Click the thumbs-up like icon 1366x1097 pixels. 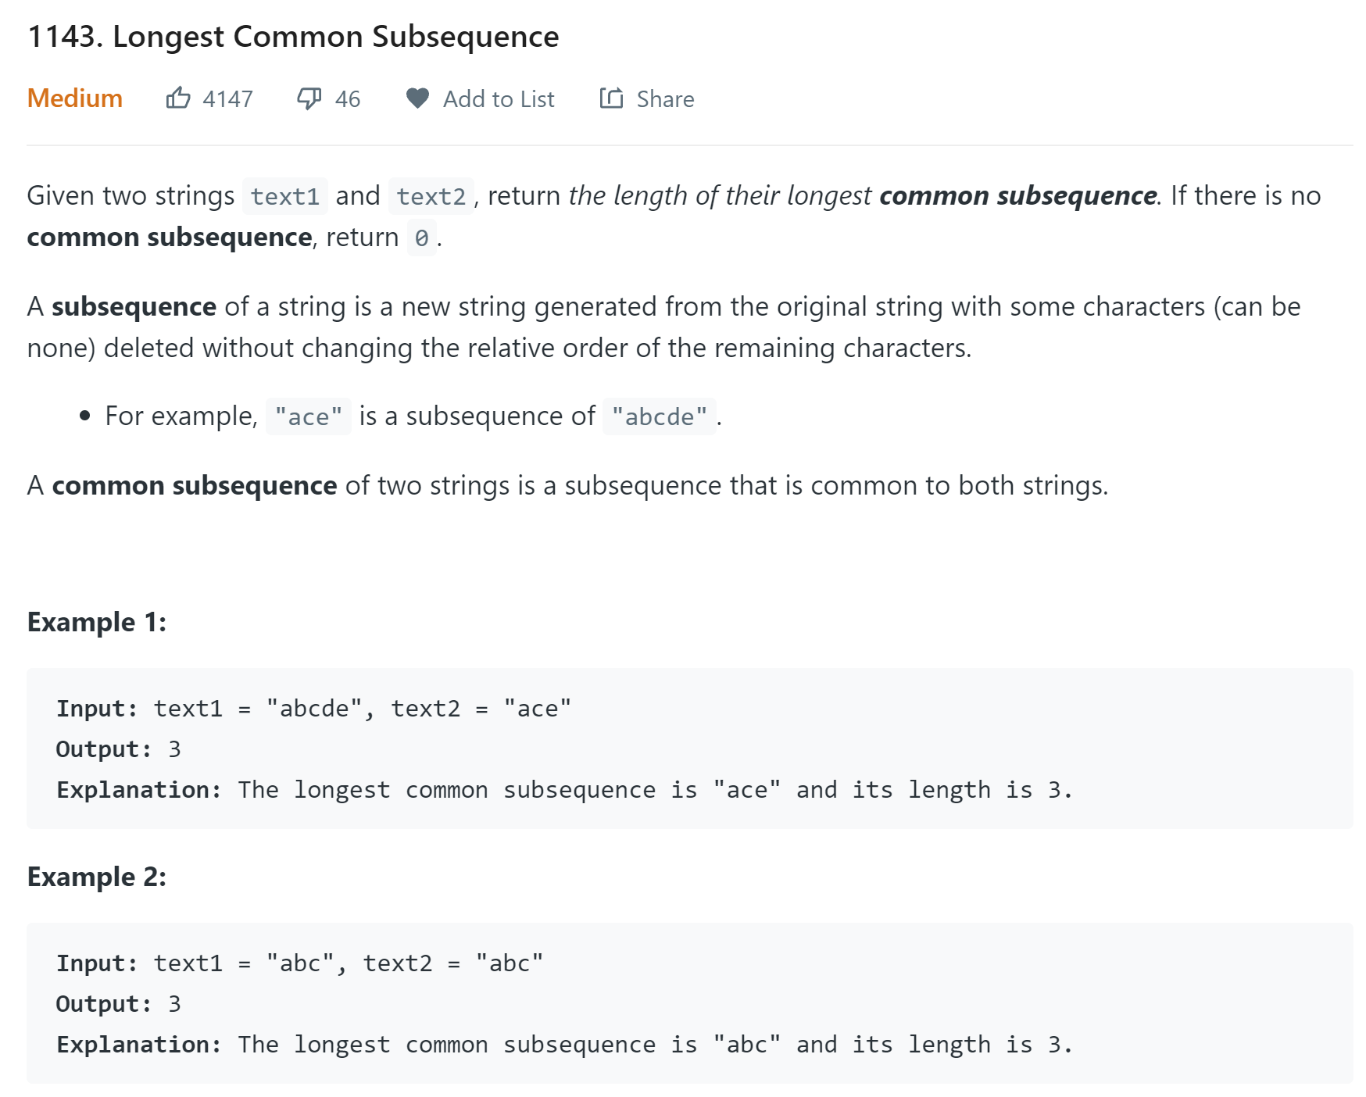[x=178, y=98]
